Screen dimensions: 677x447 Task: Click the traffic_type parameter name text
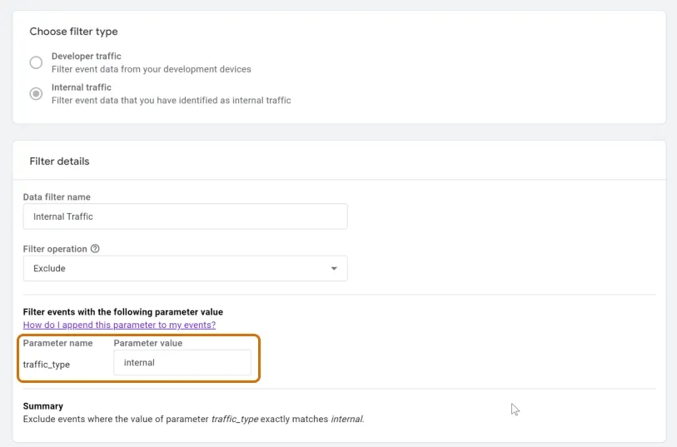pyautogui.click(x=46, y=365)
